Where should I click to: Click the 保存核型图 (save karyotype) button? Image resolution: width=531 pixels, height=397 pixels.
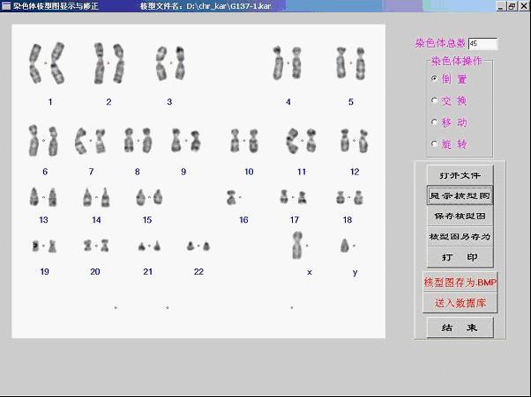pos(460,217)
